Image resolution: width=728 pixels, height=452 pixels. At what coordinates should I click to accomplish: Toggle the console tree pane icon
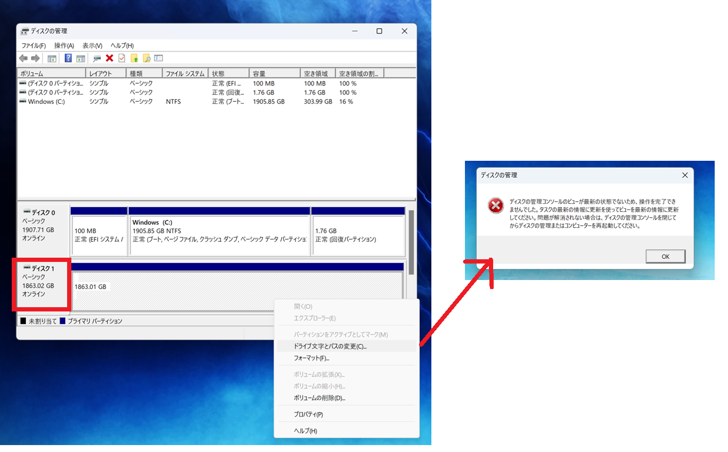[x=52, y=57]
